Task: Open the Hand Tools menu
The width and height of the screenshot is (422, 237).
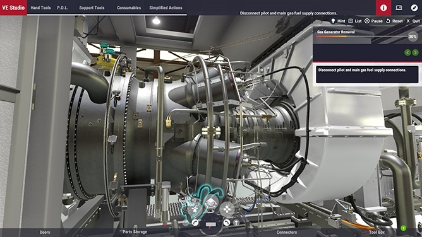Action: (40, 8)
